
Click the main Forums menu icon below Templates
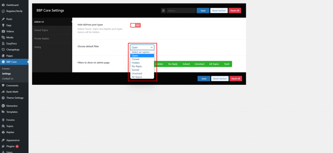pyautogui.click(x=3, y=120)
